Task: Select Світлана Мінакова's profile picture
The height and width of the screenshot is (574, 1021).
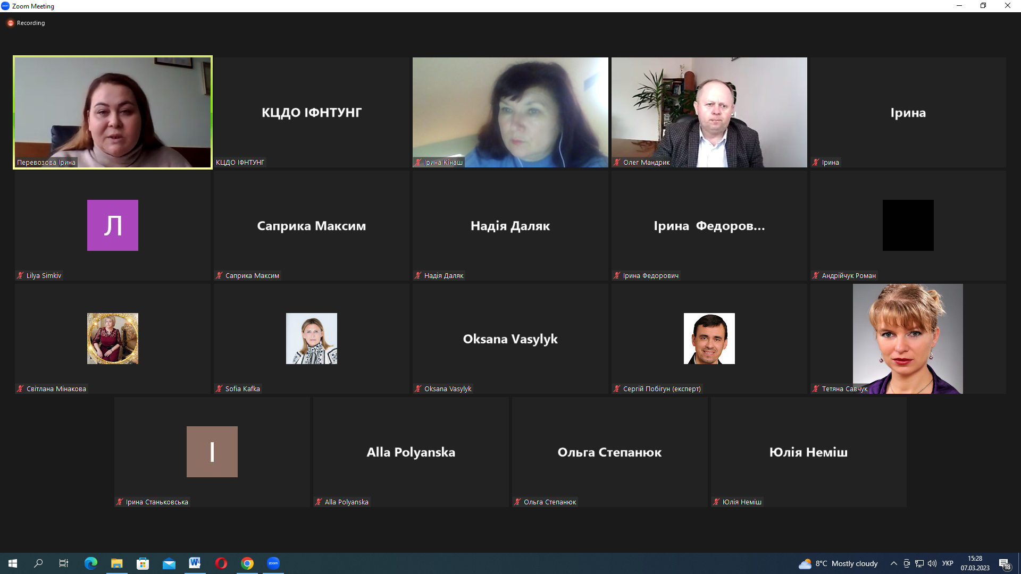Action: 113,339
